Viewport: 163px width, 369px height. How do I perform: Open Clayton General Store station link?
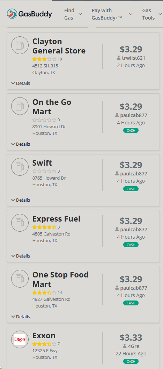coord(59,46)
